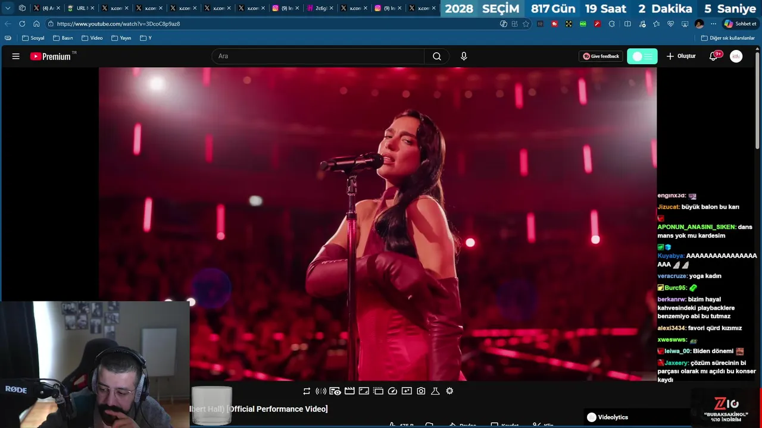The image size is (762, 428).
Task: Open the split screen browser icon
Action: pyautogui.click(x=627, y=24)
